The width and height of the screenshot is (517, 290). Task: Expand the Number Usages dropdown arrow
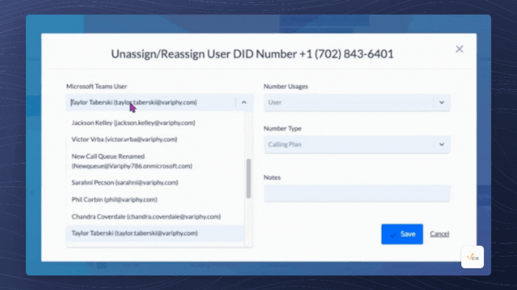[x=441, y=102]
